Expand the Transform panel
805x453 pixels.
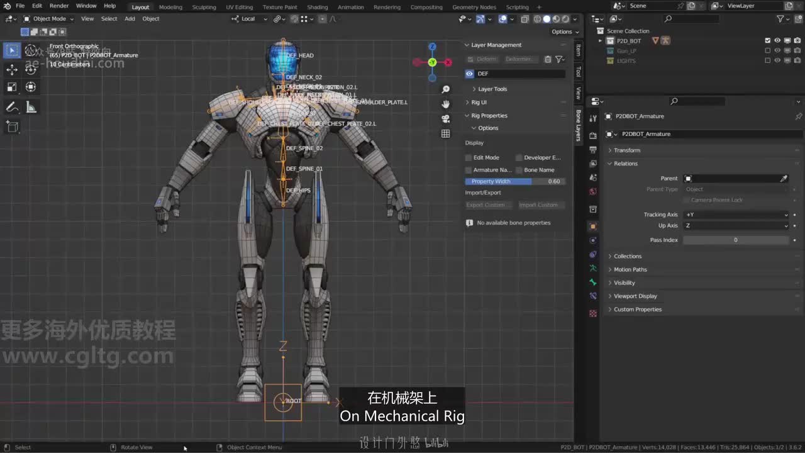pos(627,150)
